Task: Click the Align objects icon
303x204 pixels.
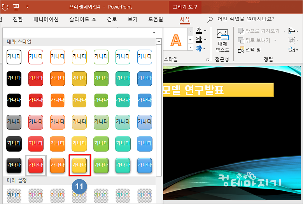Action: point(292,31)
